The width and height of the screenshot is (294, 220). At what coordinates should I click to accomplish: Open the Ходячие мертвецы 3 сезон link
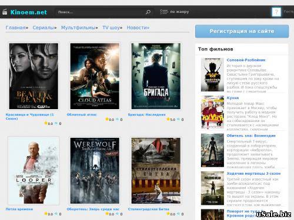click(253, 174)
